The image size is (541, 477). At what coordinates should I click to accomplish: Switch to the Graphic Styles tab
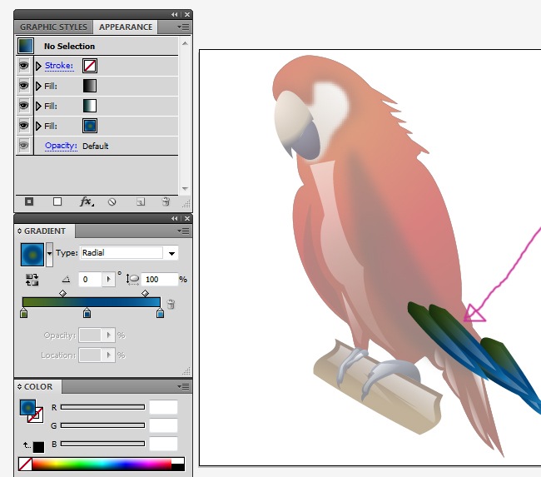click(x=53, y=27)
